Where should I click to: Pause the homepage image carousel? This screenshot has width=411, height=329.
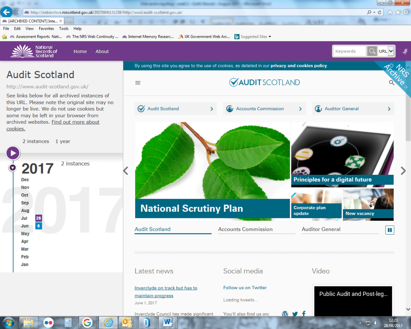pyautogui.click(x=389, y=230)
